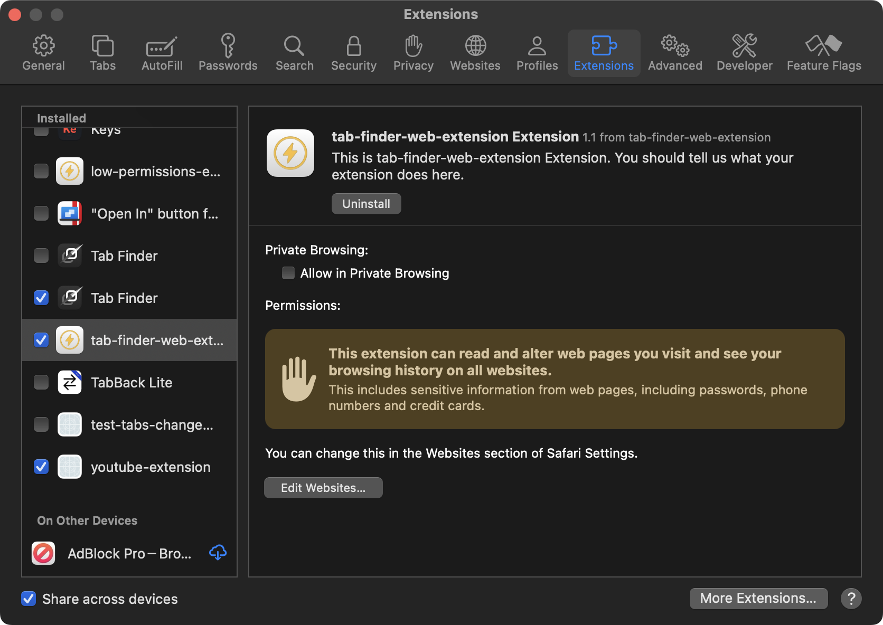883x625 pixels.
Task: Disable the youtube-extension checkbox
Action: 41,467
